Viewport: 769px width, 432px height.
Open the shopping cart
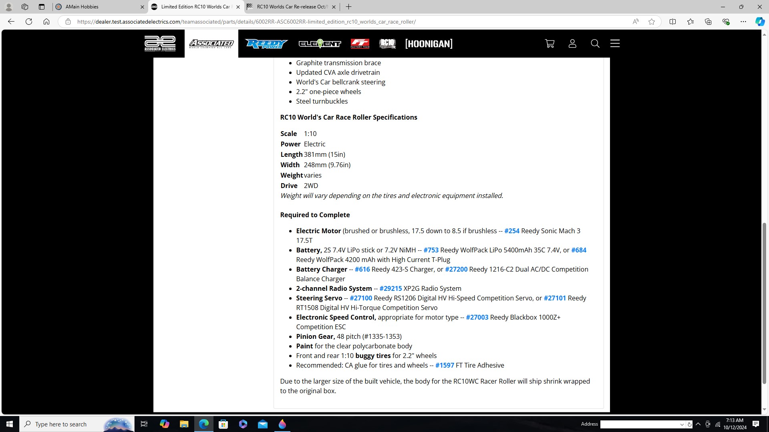point(550,44)
